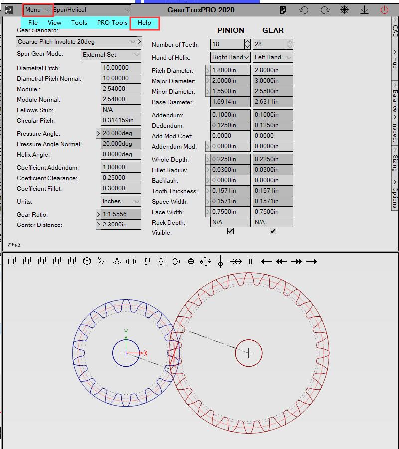Viewport: 399px width, 449px height.
Task: Click the red power icon
Action: click(384, 10)
